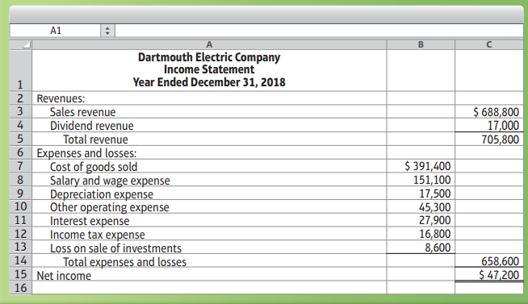Viewport: 528px width, 304px height.
Task: Select the 'Expenses and losses:' cell
Action: click(209, 153)
